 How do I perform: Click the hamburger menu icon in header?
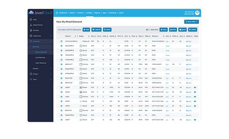[57, 13]
